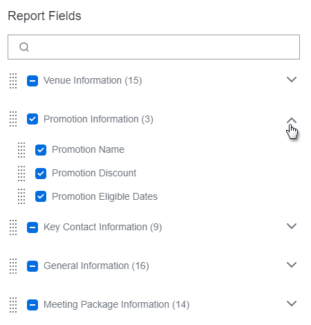Click the Promotion Discount label
311x325 pixels.
94,173
